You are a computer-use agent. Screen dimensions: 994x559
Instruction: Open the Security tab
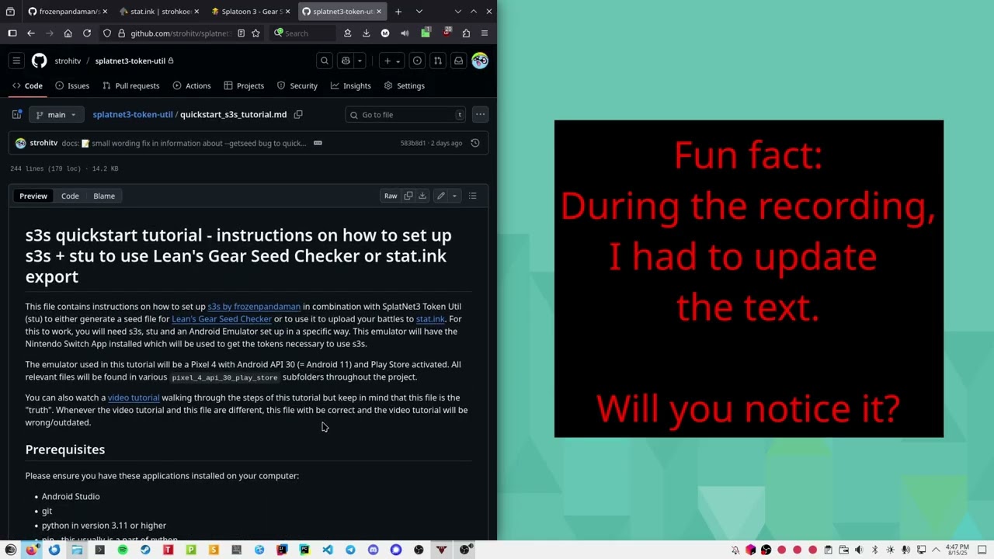(x=297, y=85)
